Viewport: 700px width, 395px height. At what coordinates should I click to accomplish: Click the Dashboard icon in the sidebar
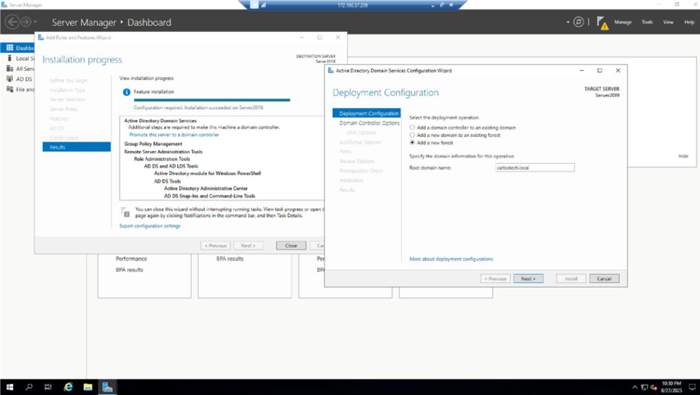(x=9, y=48)
